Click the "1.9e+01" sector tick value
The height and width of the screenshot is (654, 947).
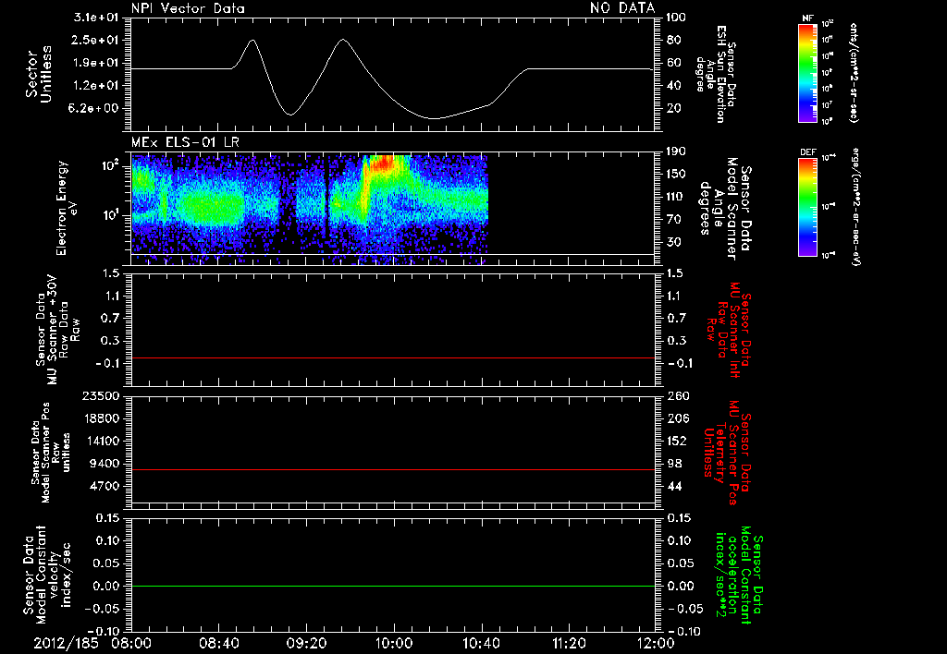96,63
